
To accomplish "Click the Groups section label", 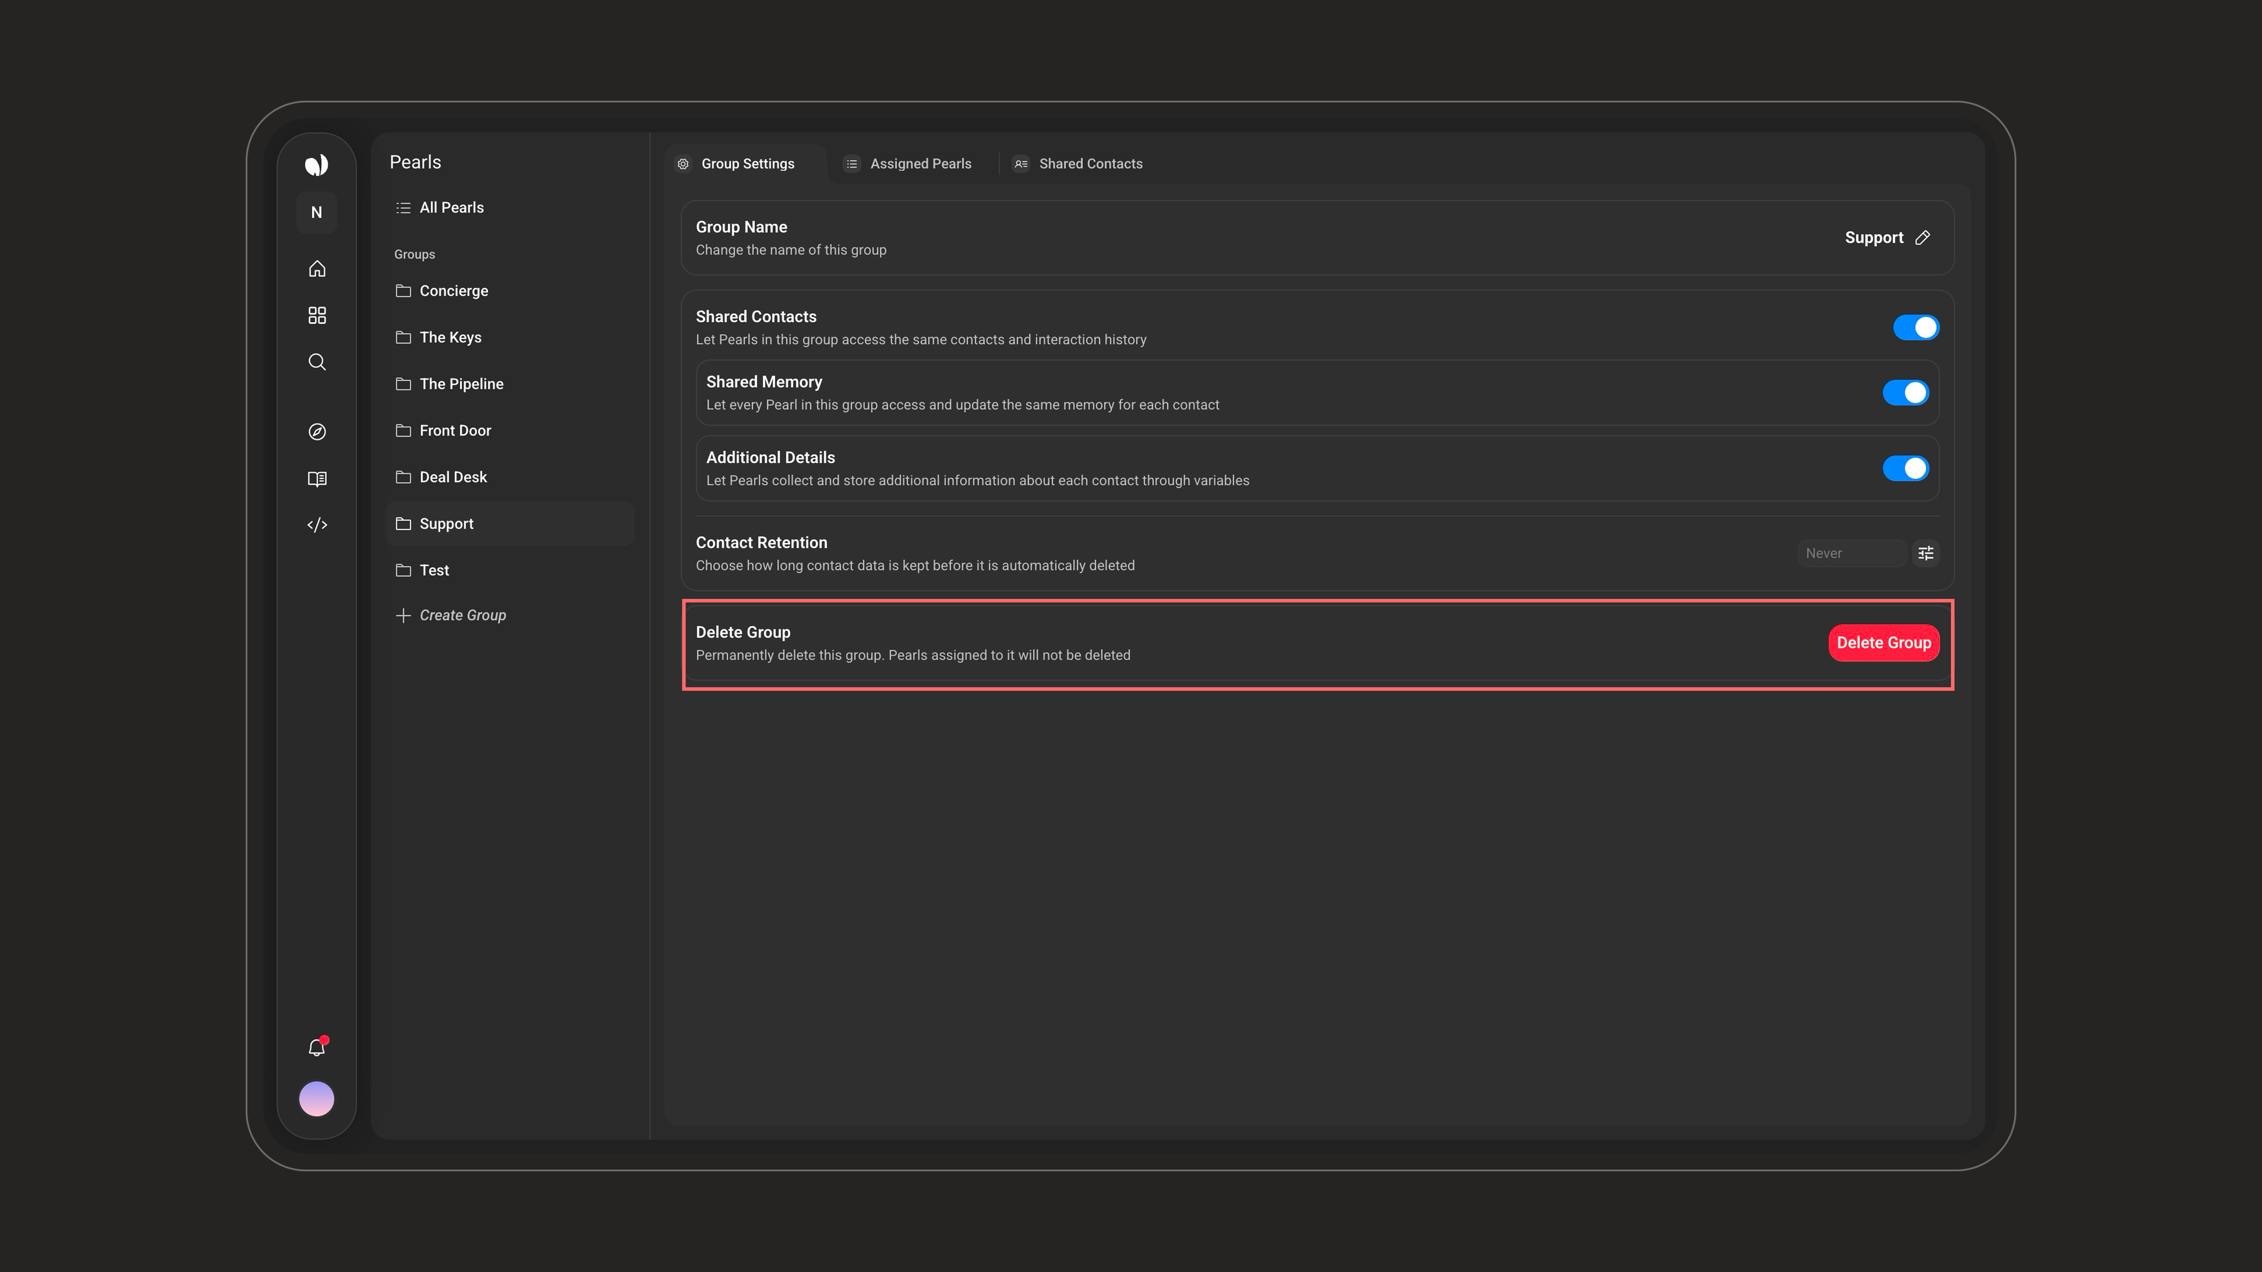I will tap(414, 254).
